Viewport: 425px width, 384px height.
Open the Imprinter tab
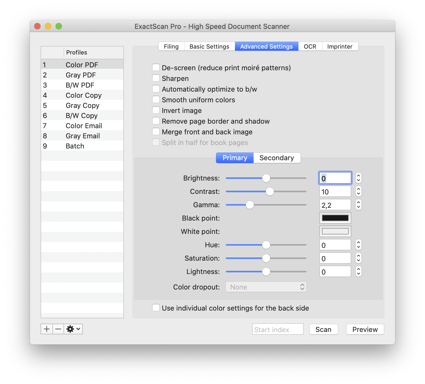coord(340,46)
